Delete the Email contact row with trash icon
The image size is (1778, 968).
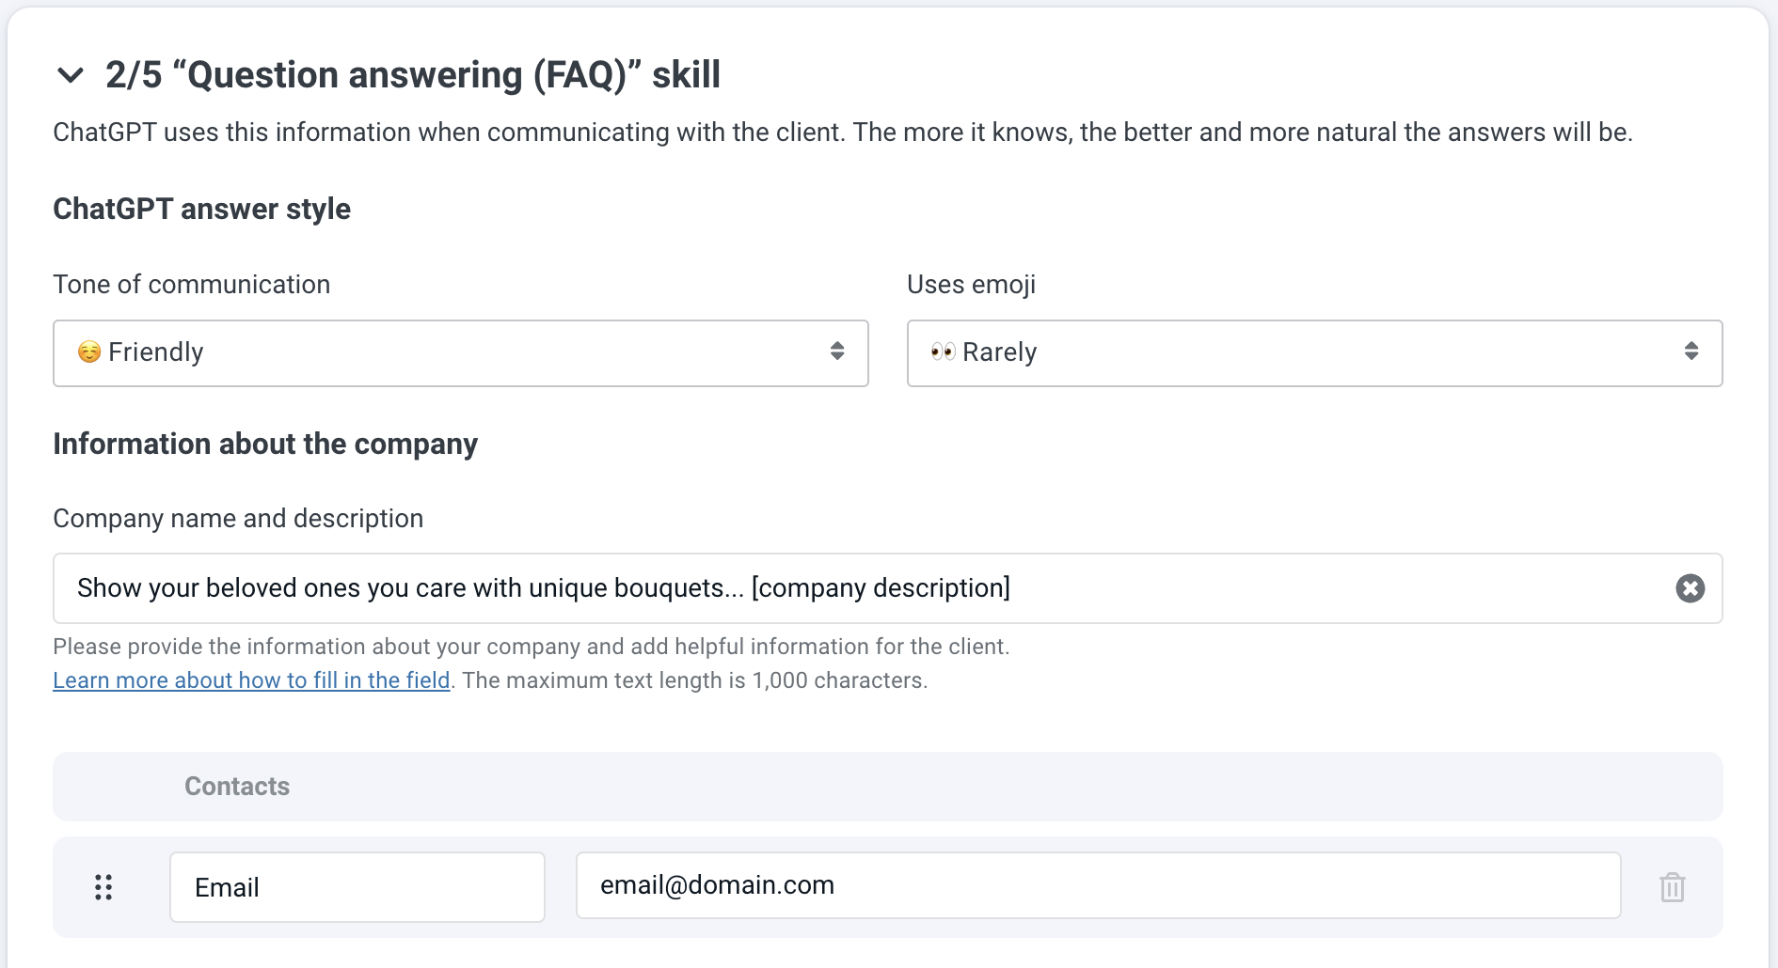click(1672, 887)
